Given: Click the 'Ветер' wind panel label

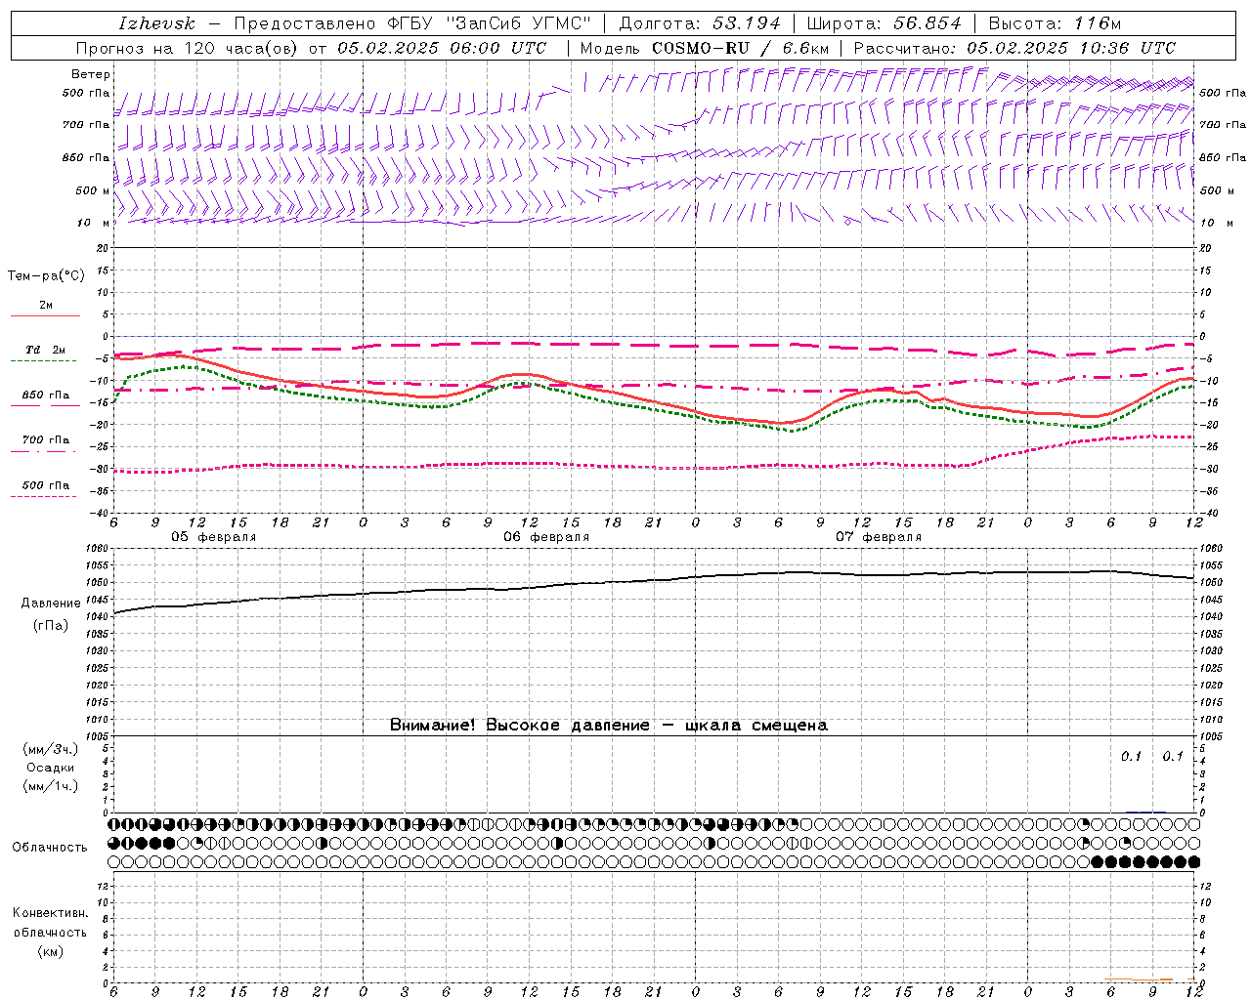Looking at the screenshot, I should (91, 74).
